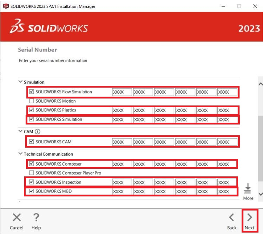263x234 pixels.
Task: Click the SW title bar app icon
Action: [6, 6]
